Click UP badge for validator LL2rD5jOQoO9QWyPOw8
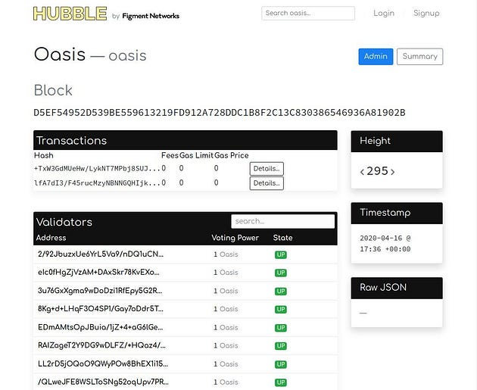Viewport: 477px width, 390px height. [x=280, y=364]
